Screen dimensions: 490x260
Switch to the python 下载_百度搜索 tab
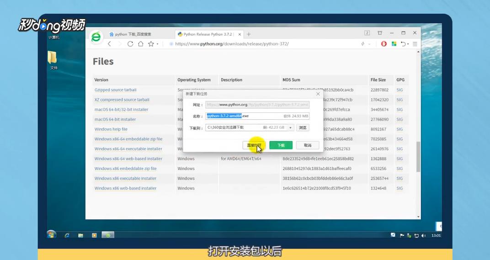coord(133,34)
